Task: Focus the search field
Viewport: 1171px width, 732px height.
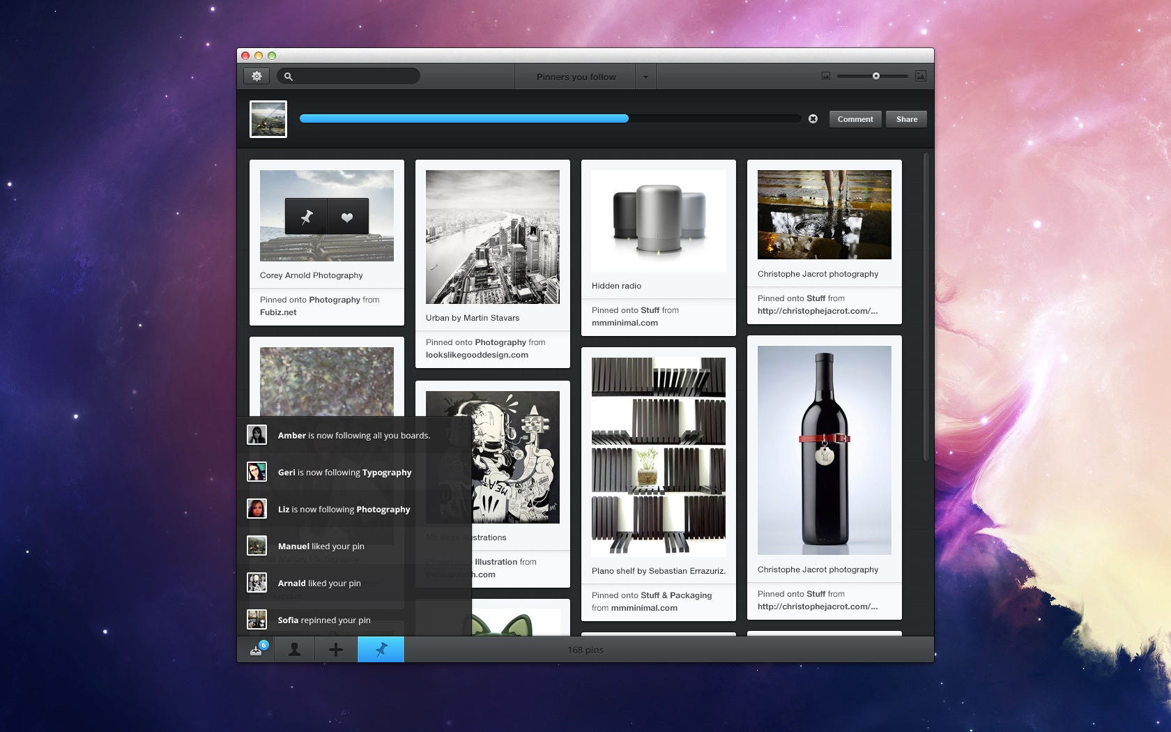Action: coord(349,77)
